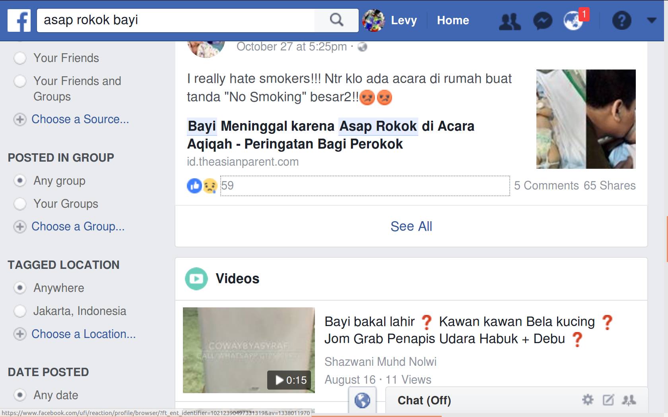This screenshot has height=417, width=668.
Task: Select the Any date radio button
Action: 20,395
